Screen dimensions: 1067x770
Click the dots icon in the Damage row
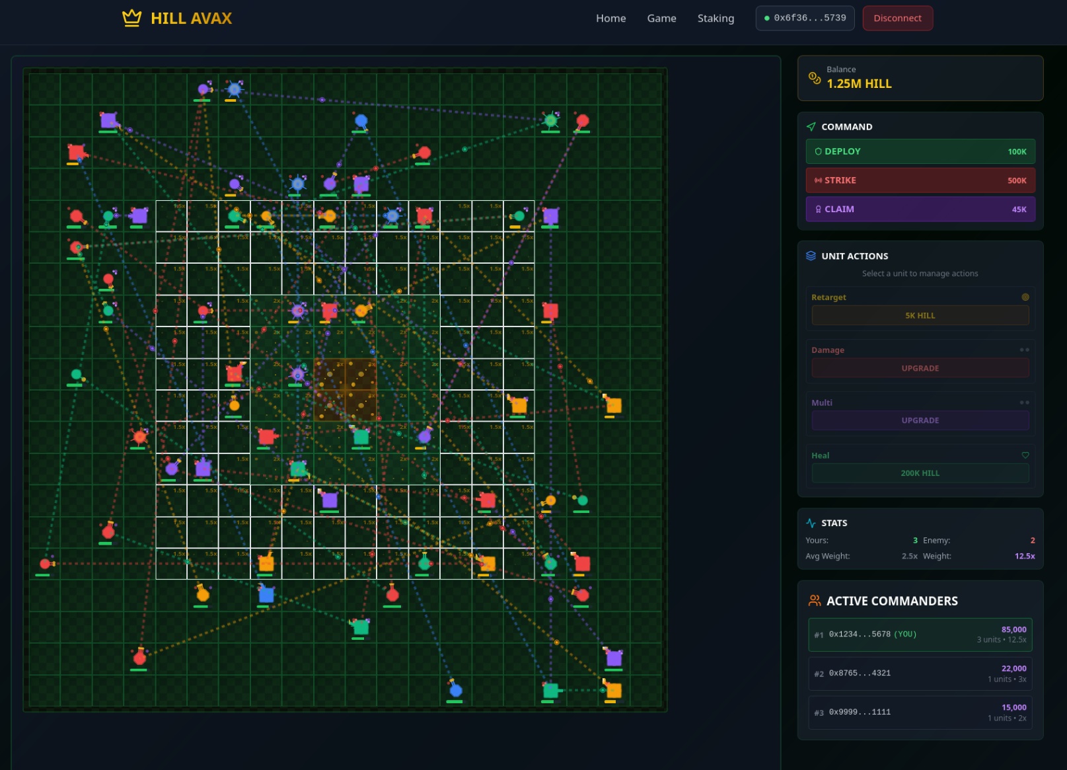[1024, 350]
